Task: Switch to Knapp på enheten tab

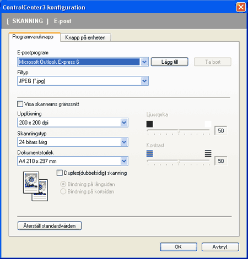Action: [85, 37]
